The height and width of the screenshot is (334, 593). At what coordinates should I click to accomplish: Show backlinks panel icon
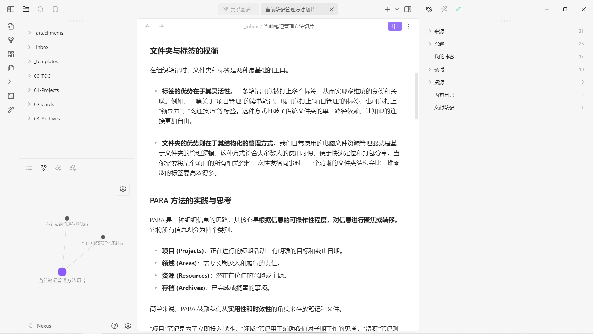coord(58,168)
